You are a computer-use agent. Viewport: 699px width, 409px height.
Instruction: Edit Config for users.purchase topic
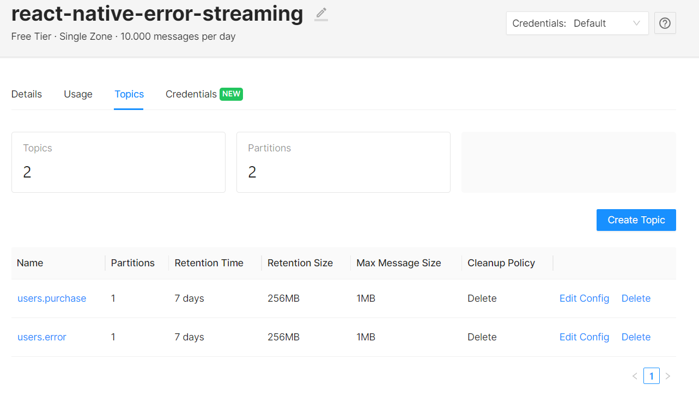(584, 298)
